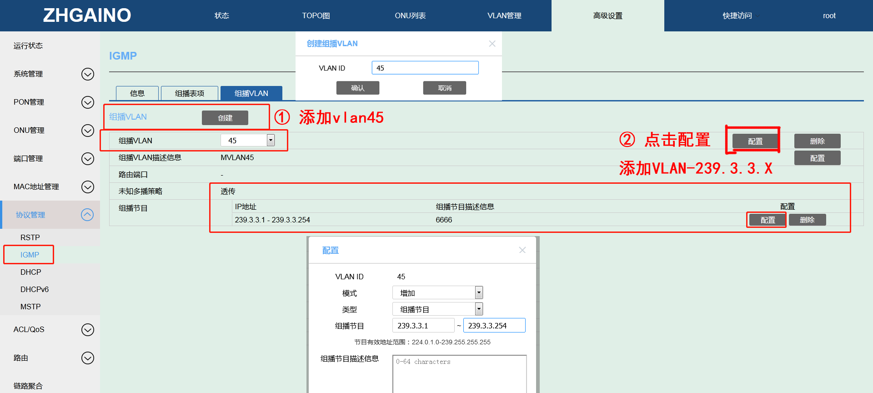This screenshot has height=393, width=873.
Task: Click the VLAN ID input field
Action: [x=425, y=68]
